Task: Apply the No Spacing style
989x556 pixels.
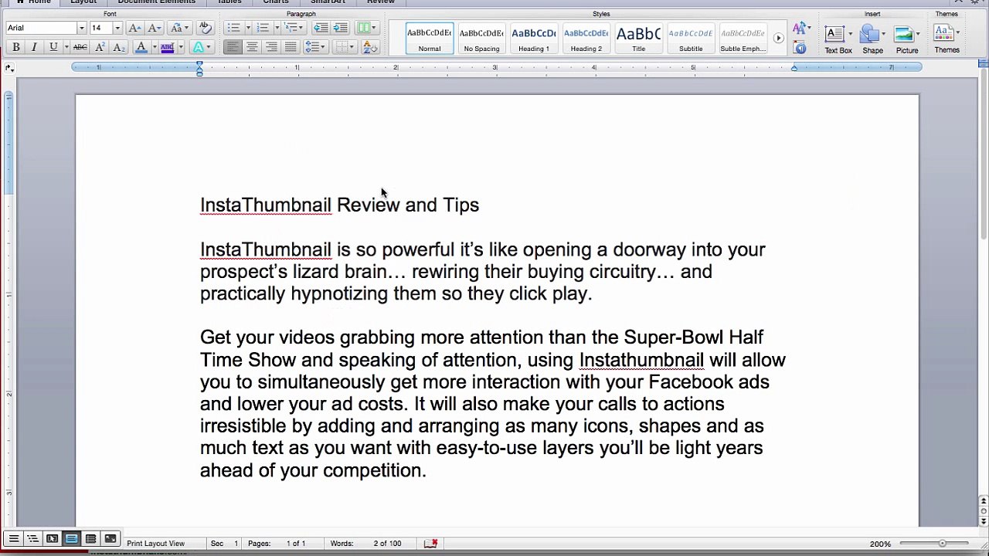Action: (x=481, y=39)
